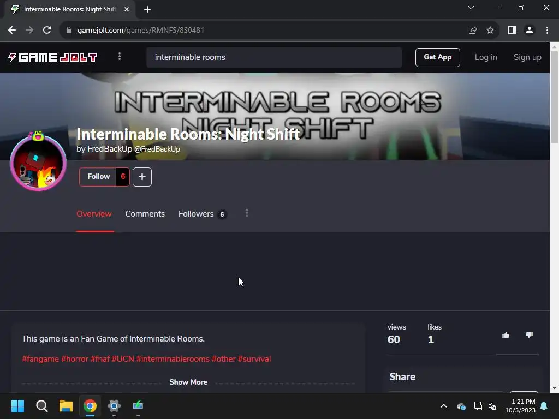Go back in browser history
The width and height of the screenshot is (559, 419).
pos(12,31)
